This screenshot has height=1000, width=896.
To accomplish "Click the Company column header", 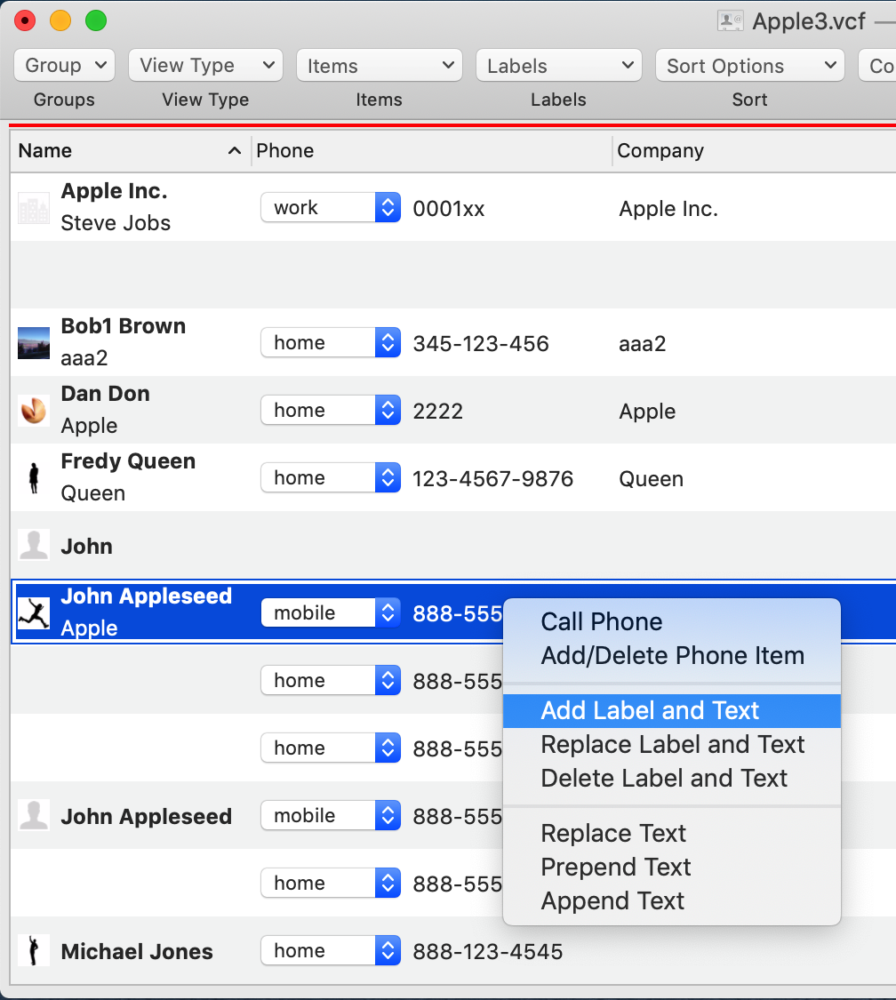I will point(755,151).
